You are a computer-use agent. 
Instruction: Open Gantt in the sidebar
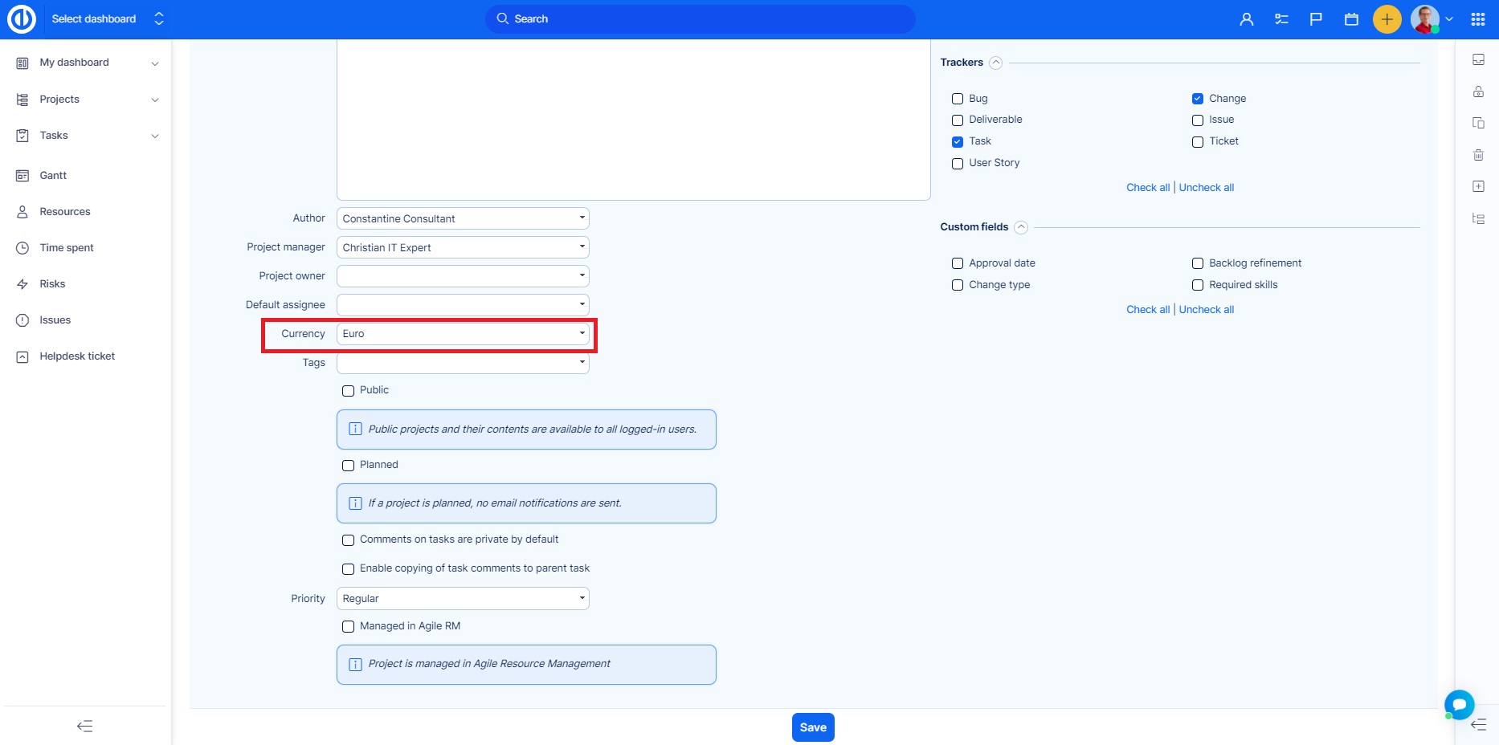pyautogui.click(x=53, y=175)
